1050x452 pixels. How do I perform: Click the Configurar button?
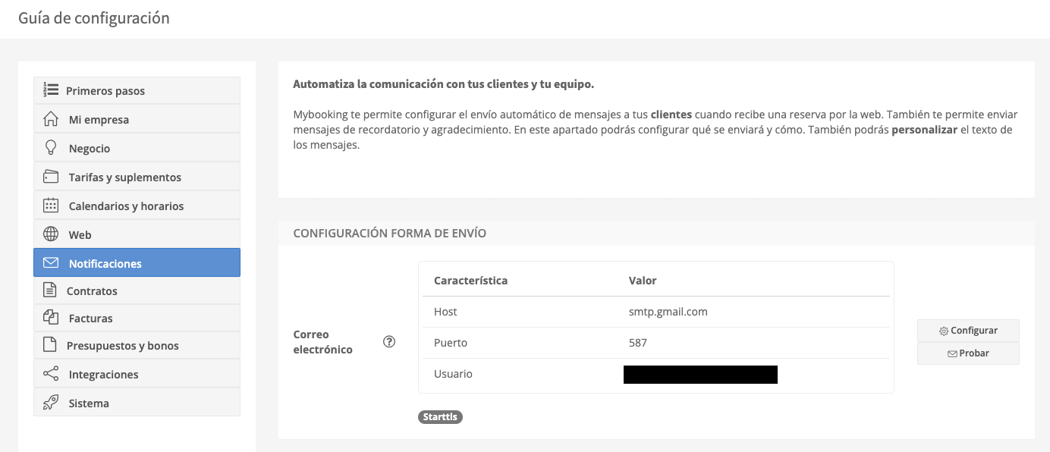968,331
